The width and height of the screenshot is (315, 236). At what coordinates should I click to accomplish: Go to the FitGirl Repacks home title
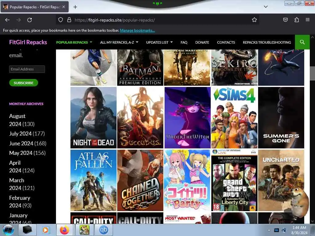28,42
